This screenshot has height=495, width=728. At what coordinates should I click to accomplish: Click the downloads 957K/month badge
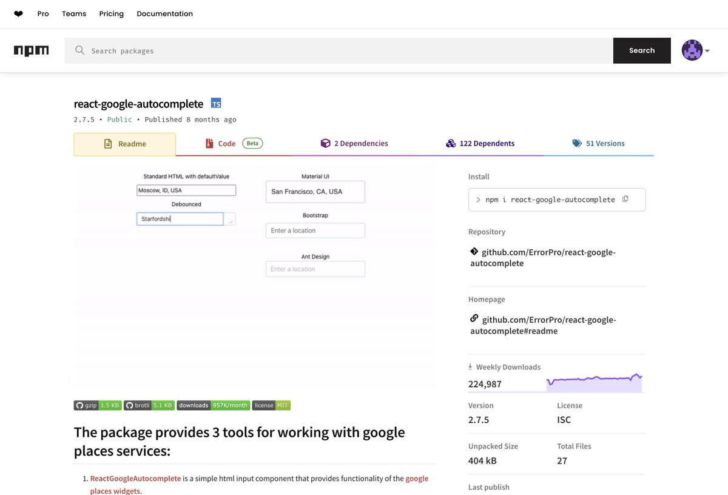(x=214, y=405)
